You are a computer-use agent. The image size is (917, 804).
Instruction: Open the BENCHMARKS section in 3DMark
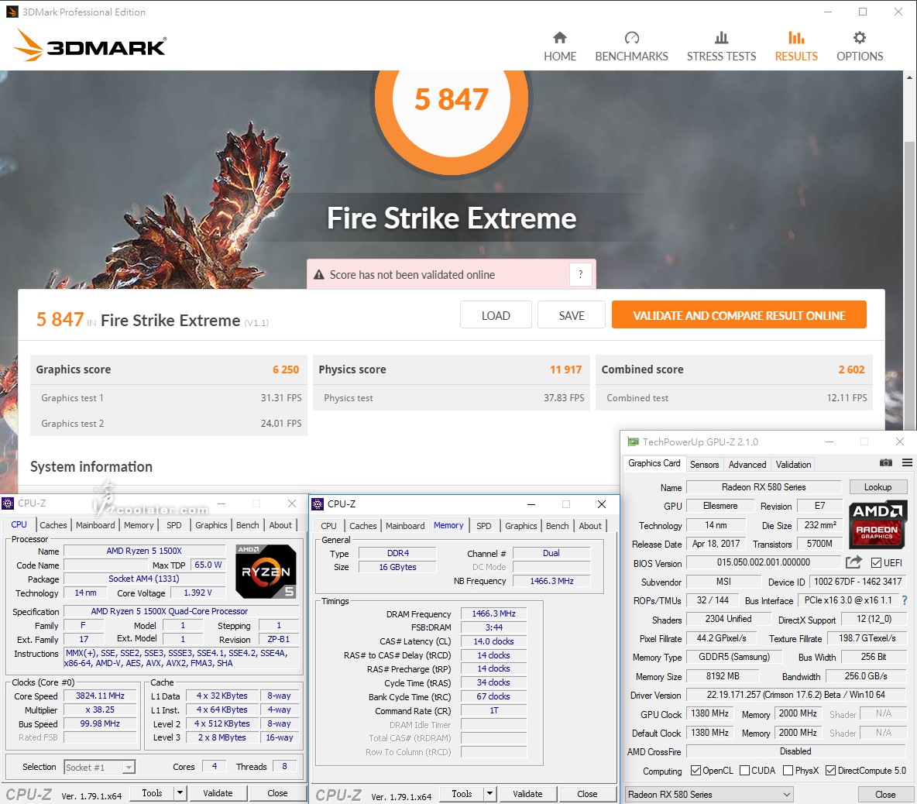[631, 46]
